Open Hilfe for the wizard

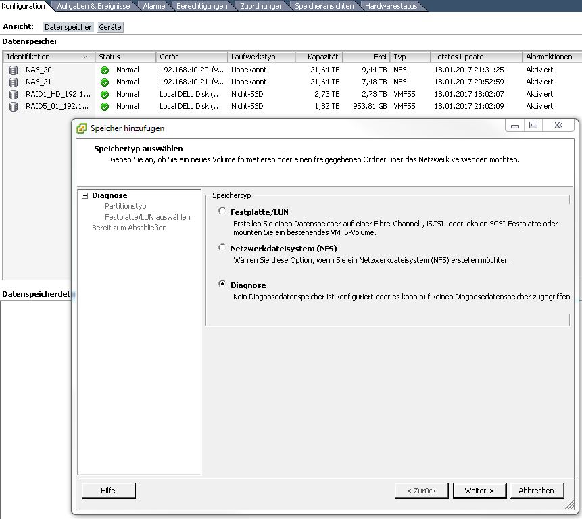[108, 491]
